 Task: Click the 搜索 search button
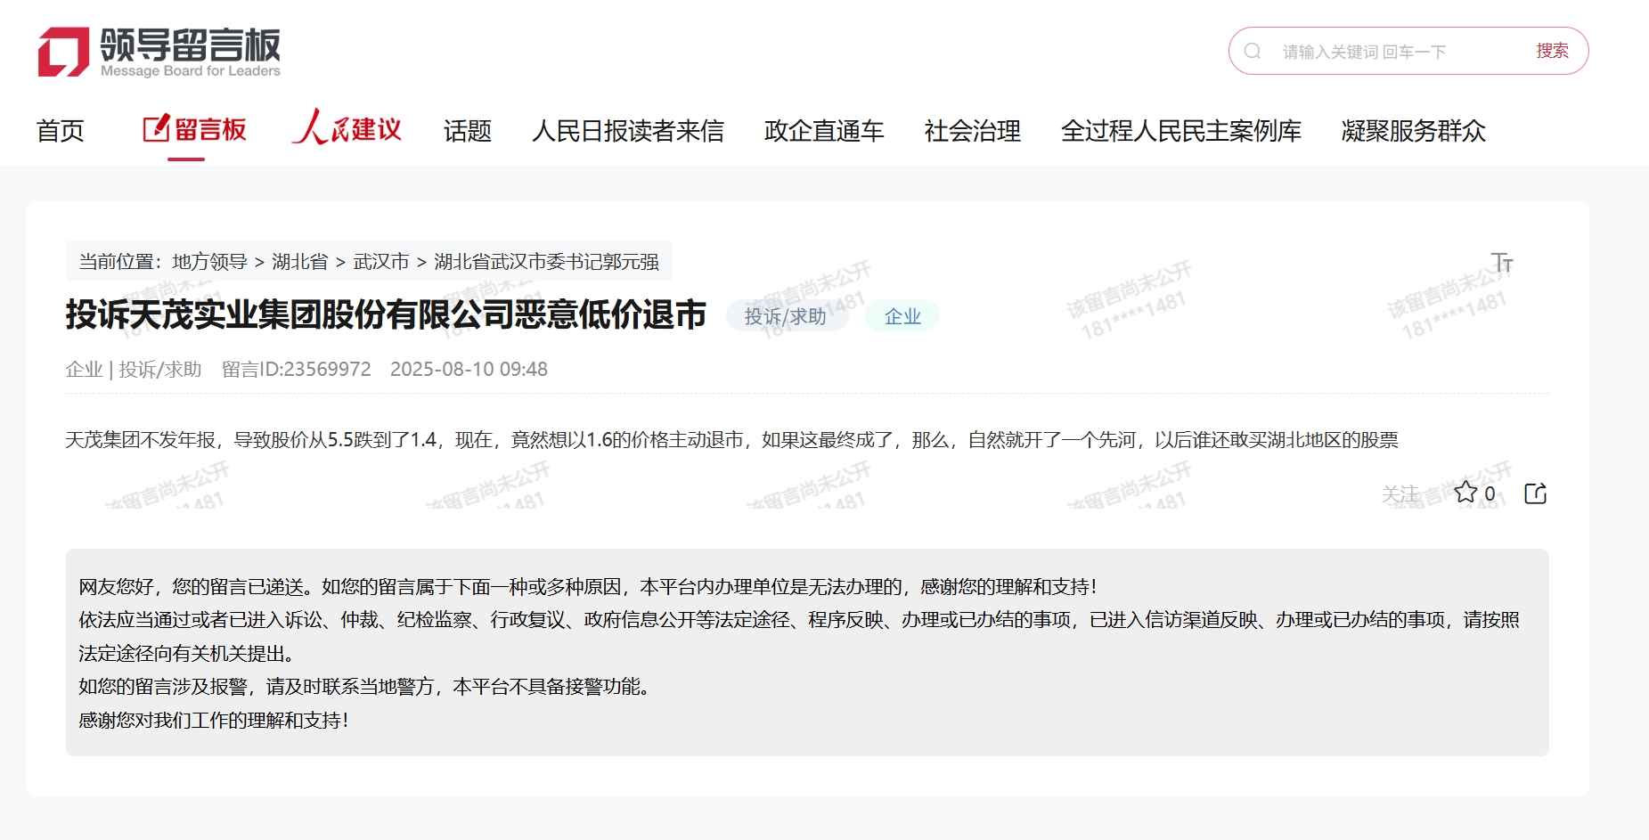coord(1552,51)
